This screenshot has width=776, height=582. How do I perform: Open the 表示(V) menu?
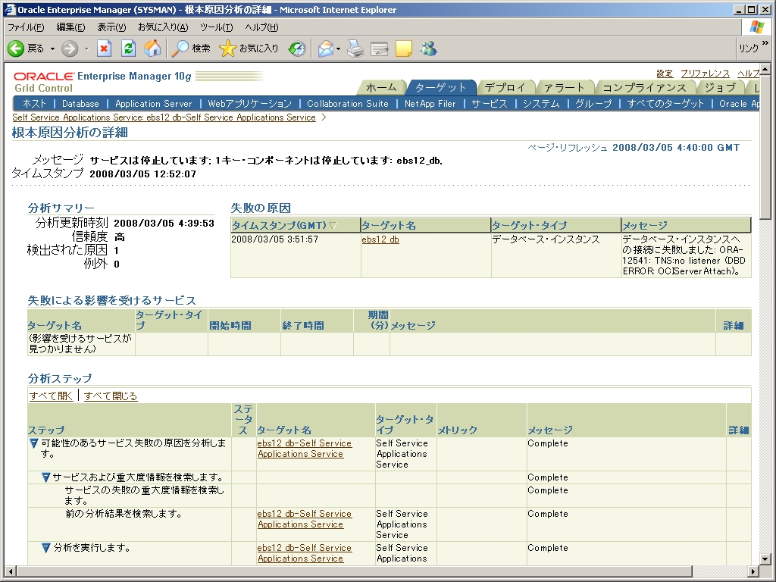(111, 28)
